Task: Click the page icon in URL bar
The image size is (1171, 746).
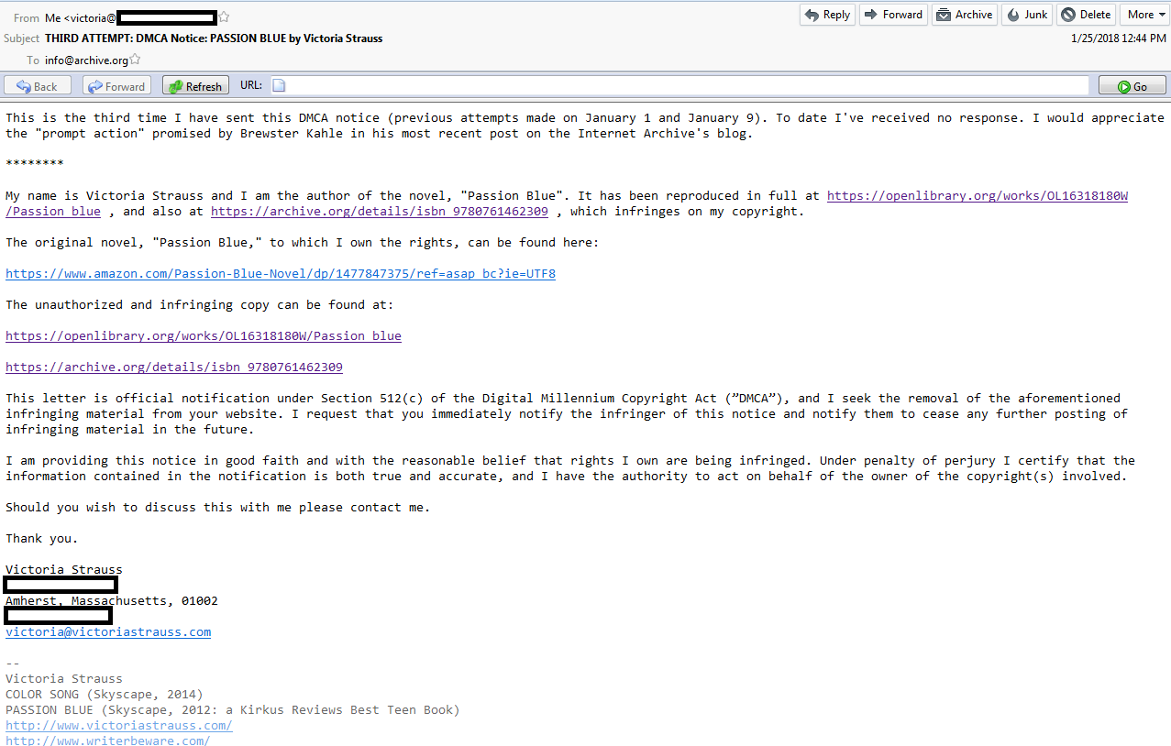Action: point(279,86)
